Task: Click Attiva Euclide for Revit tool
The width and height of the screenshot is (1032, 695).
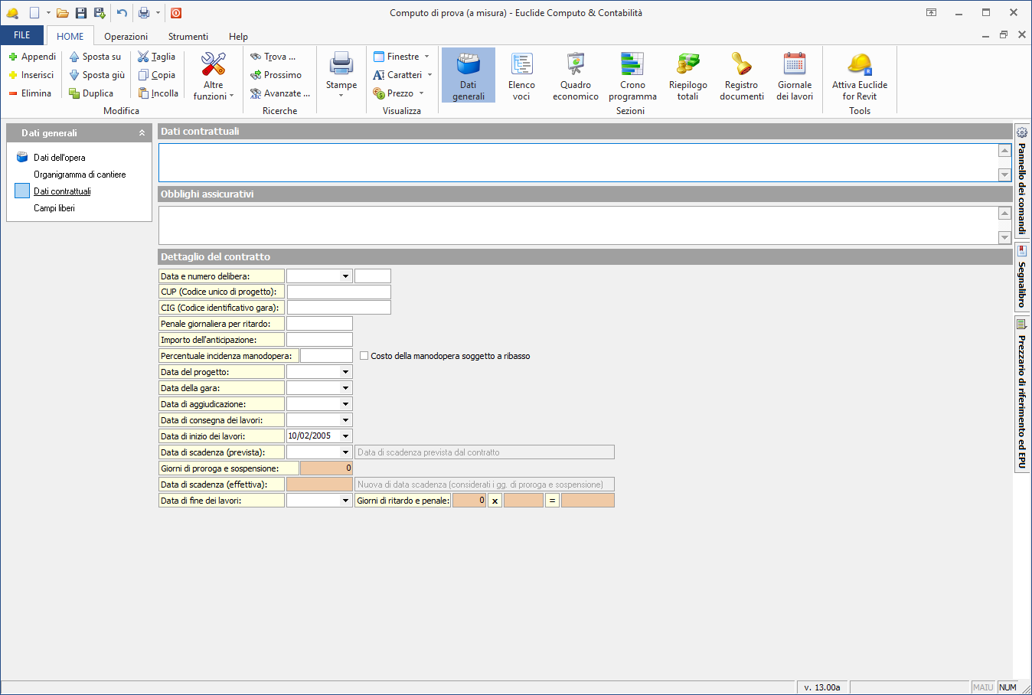Action: (x=860, y=76)
